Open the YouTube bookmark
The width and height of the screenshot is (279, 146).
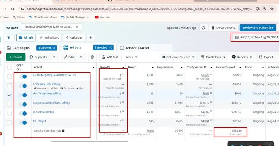click(103, 17)
